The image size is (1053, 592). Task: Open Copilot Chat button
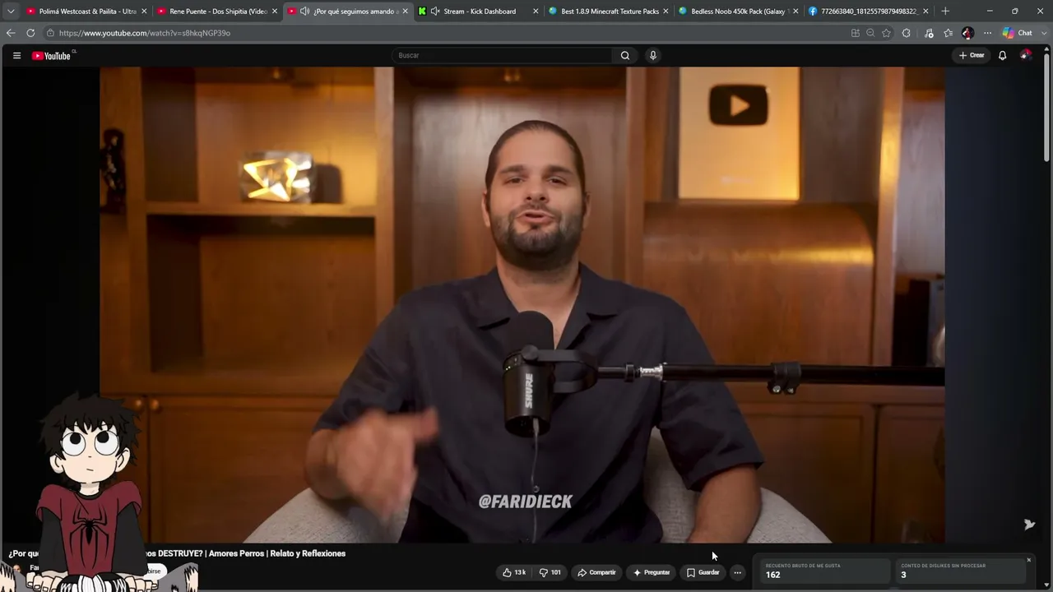pos(1017,33)
